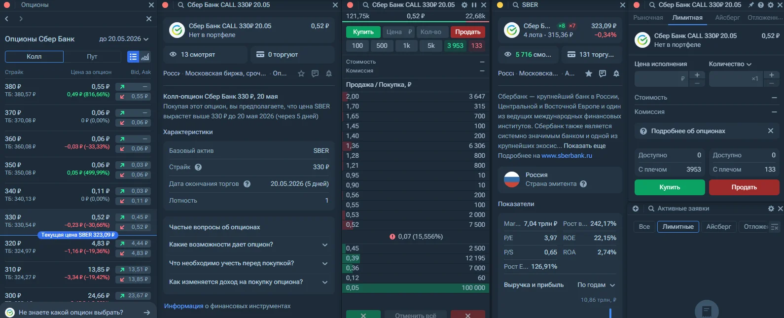The image size is (784, 318).
Task: Toggle red link indicator in order ticket widget
Action: pyautogui.click(x=637, y=5)
